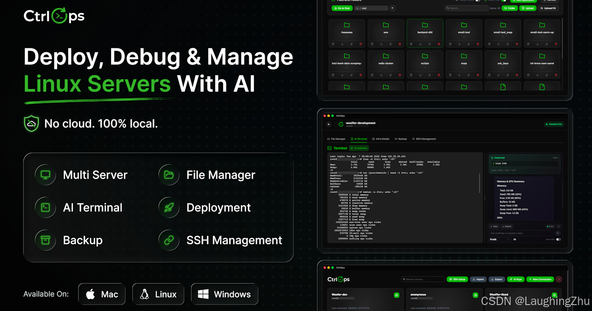Click the Windows availability badge

click(x=224, y=294)
